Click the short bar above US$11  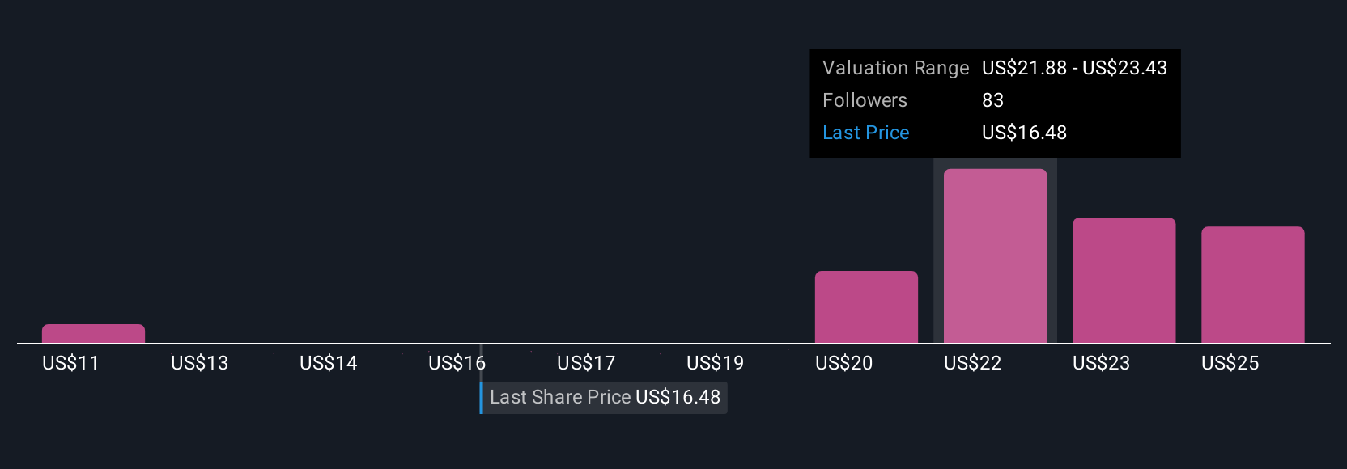(93, 333)
